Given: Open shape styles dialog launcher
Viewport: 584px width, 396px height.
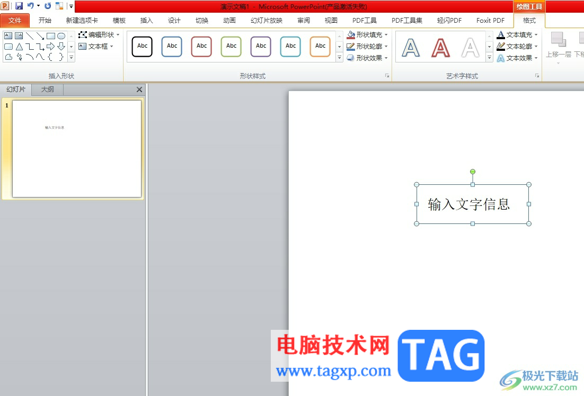Looking at the screenshot, I should [x=387, y=76].
